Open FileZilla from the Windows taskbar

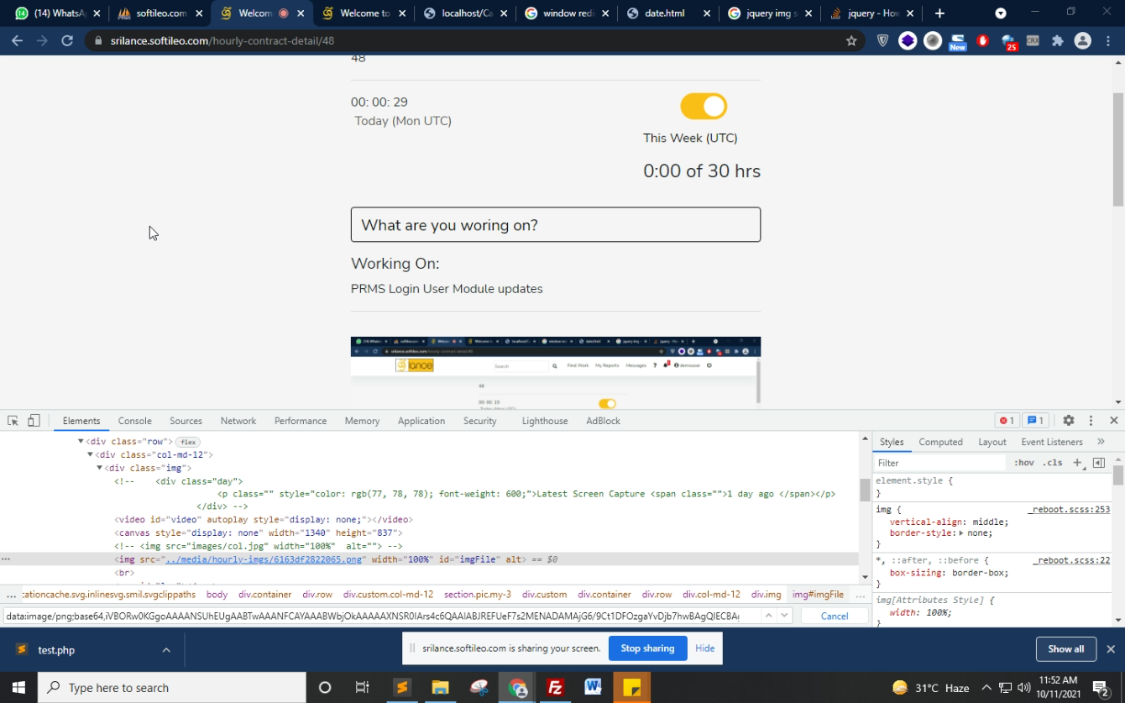coord(554,687)
